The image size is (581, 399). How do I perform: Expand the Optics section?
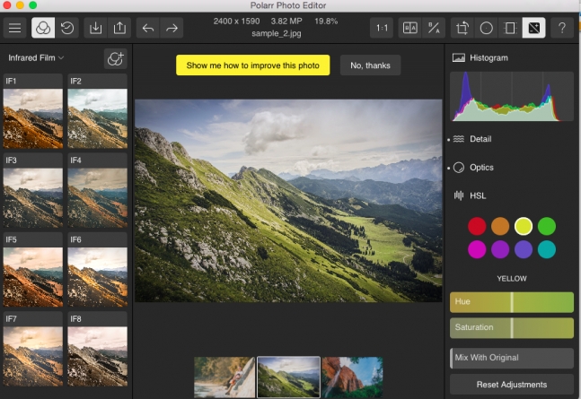coord(481,168)
